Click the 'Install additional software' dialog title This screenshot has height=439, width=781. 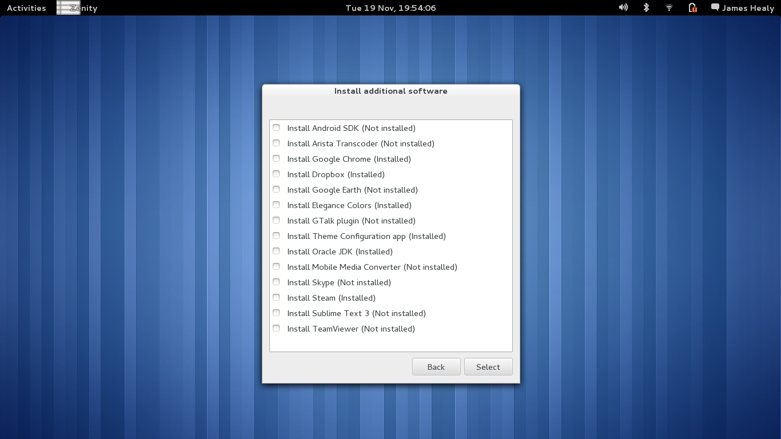[391, 91]
